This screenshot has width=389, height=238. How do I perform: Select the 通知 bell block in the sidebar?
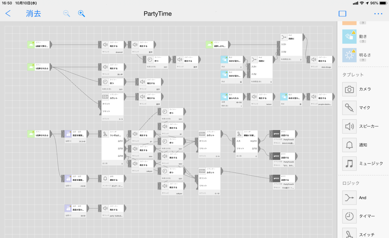pos(349,145)
